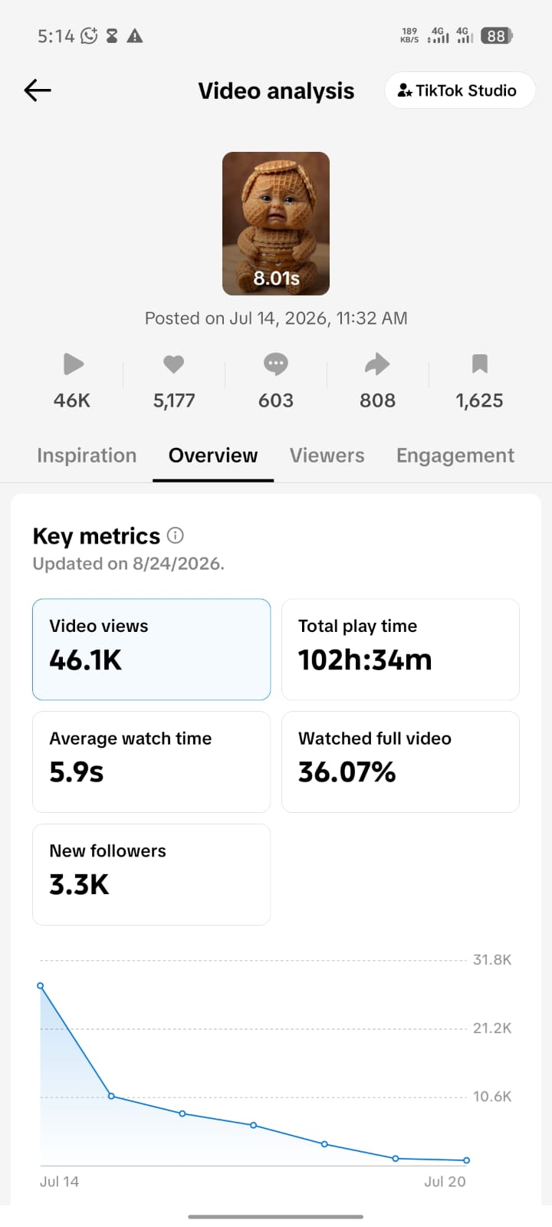The height and width of the screenshot is (1227, 552).
Task: Select the Total play time card
Action: [401, 650]
